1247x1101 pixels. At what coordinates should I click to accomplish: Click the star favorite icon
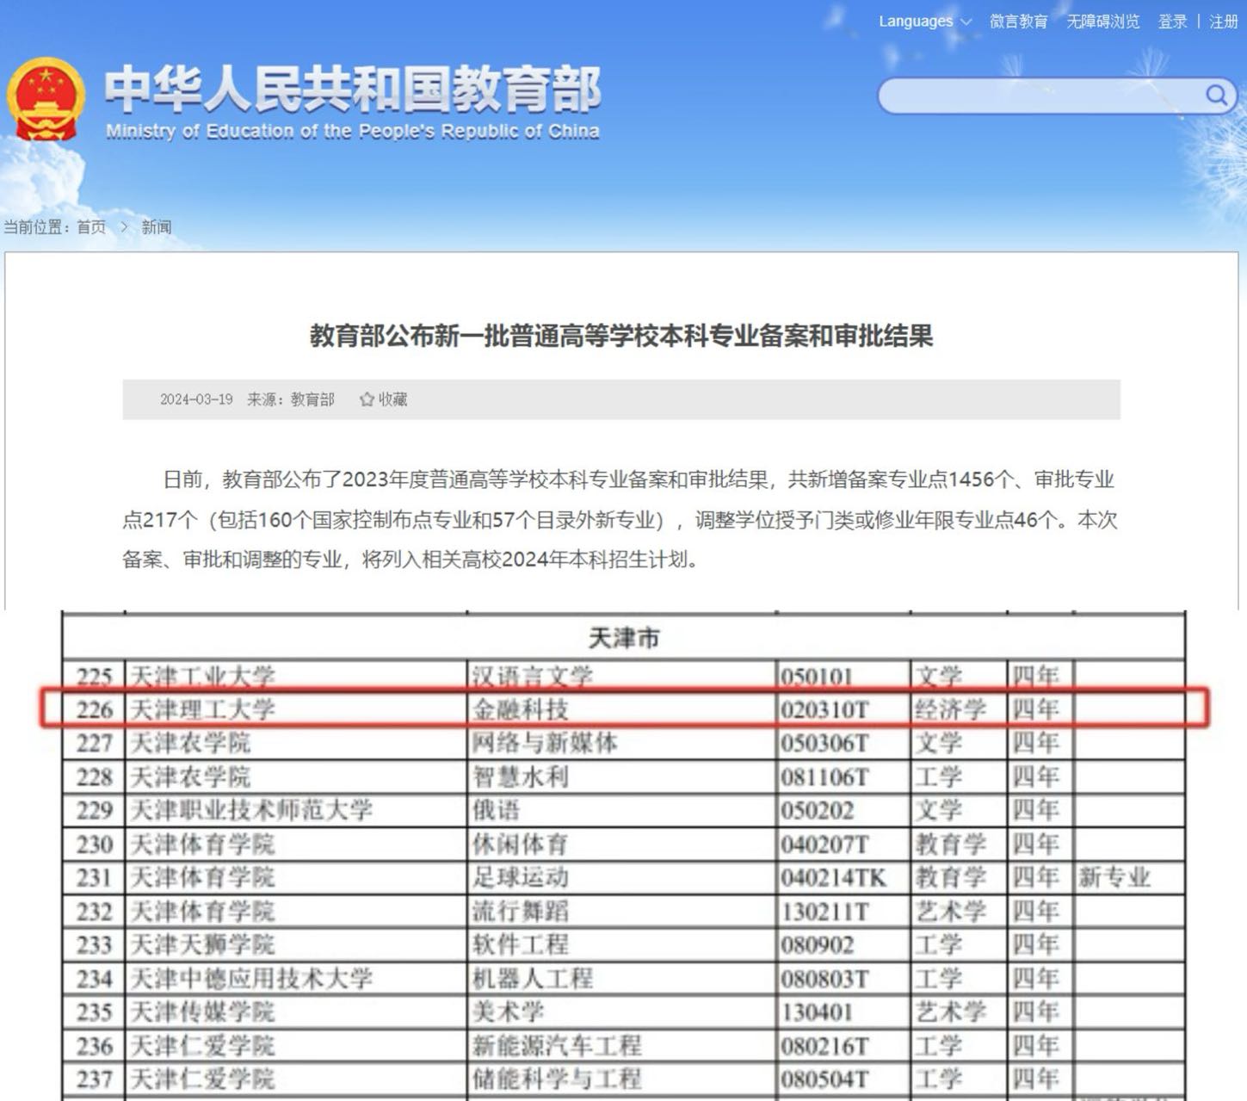(367, 399)
